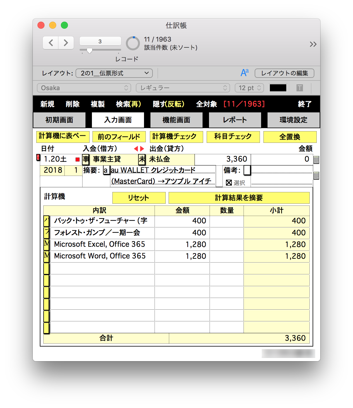Switch to the 機能画面 tab
Image resolution: width=353 pixels, height=408 pixels.
(176, 120)
